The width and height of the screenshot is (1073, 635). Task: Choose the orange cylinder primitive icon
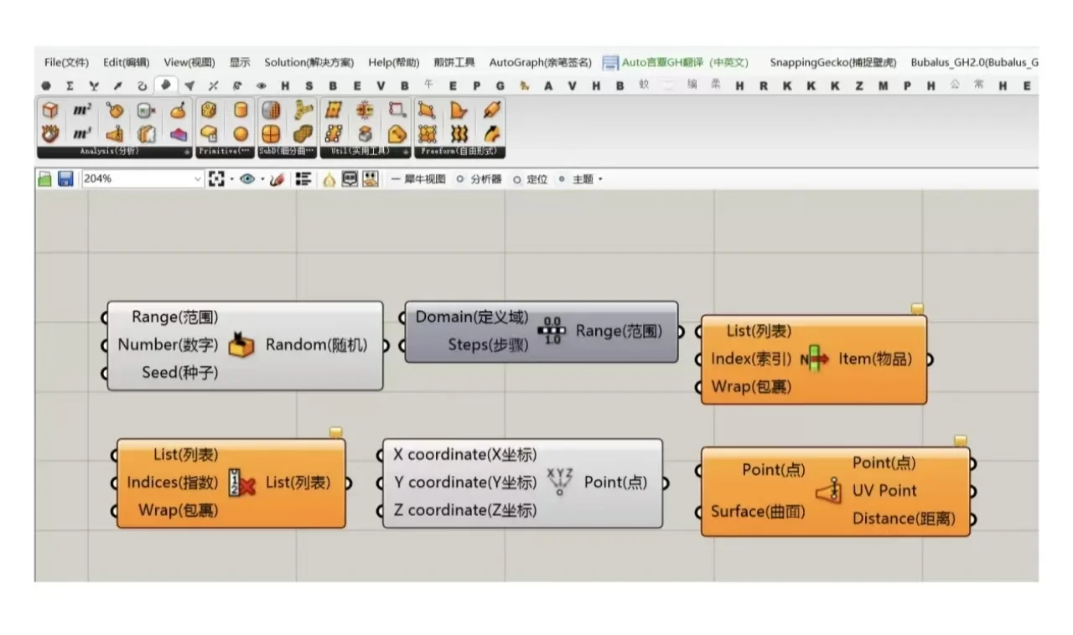[241, 110]
